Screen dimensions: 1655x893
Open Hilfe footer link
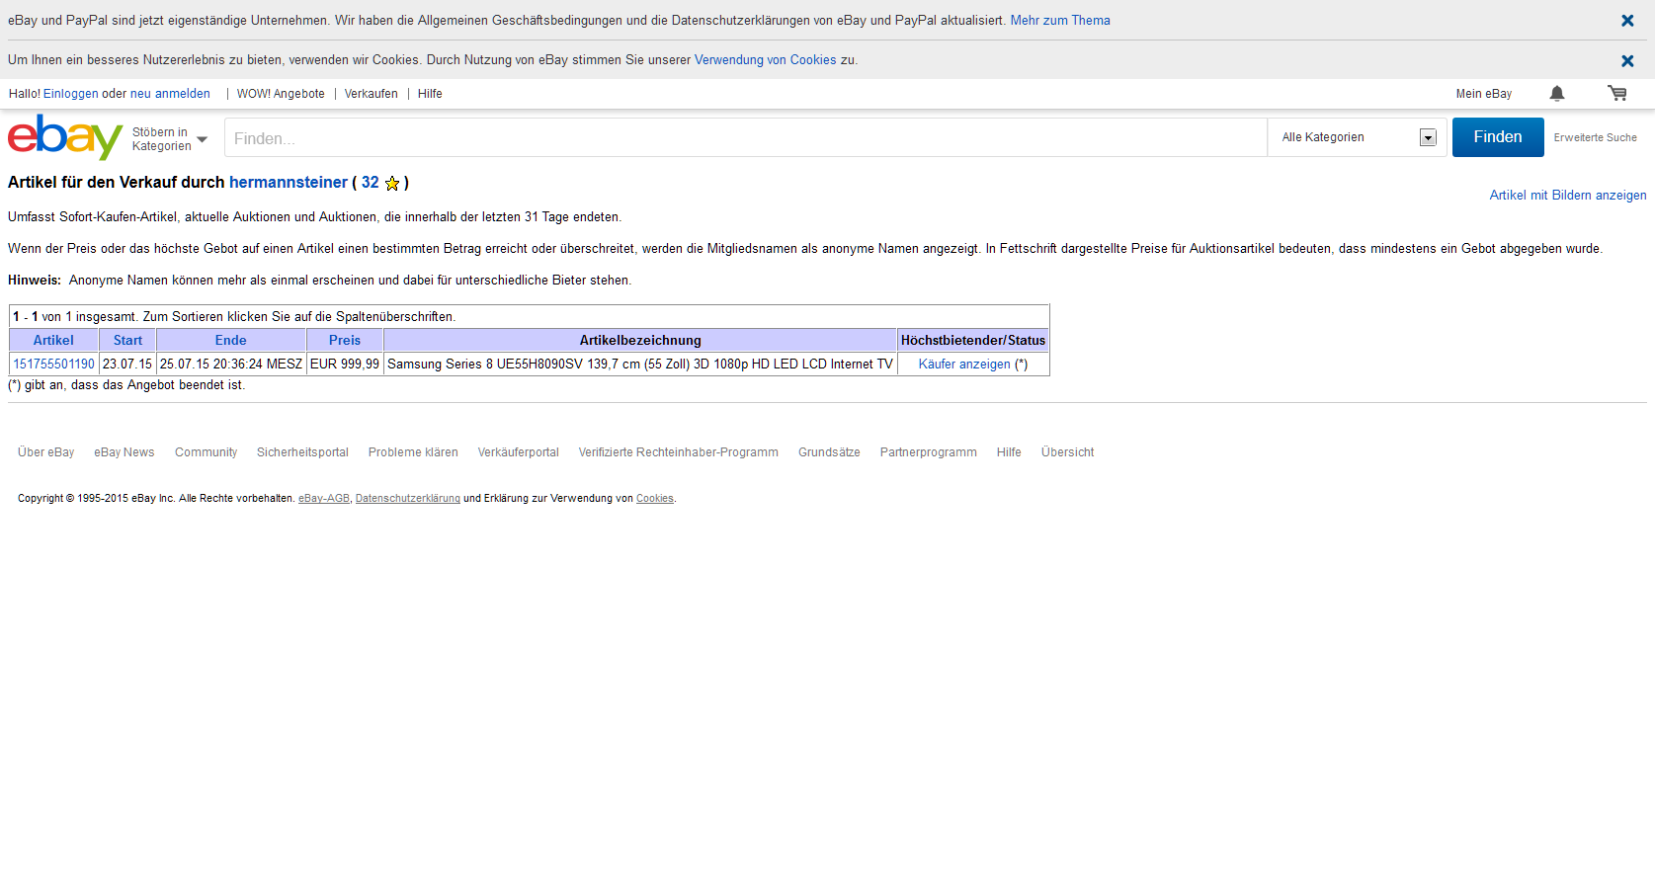(1009, 452)
